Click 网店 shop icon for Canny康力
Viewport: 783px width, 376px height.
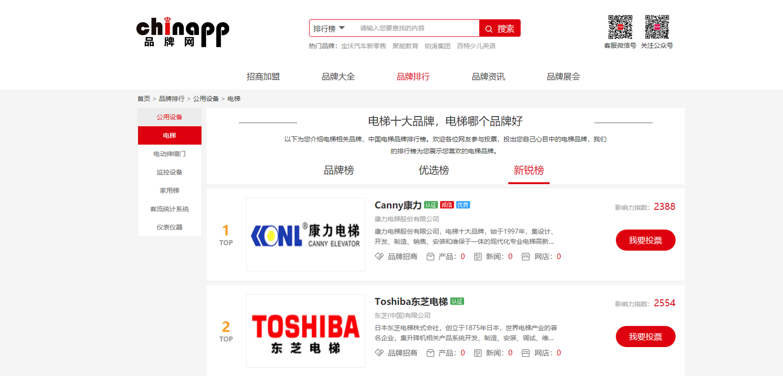526,256
